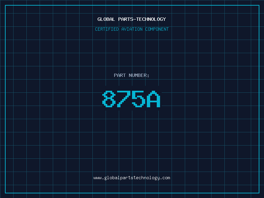264x198 pixels.
Task: Click the 'GLOBAL PARTS-TECHNOLOGY' heading
Action: [132, 19]
